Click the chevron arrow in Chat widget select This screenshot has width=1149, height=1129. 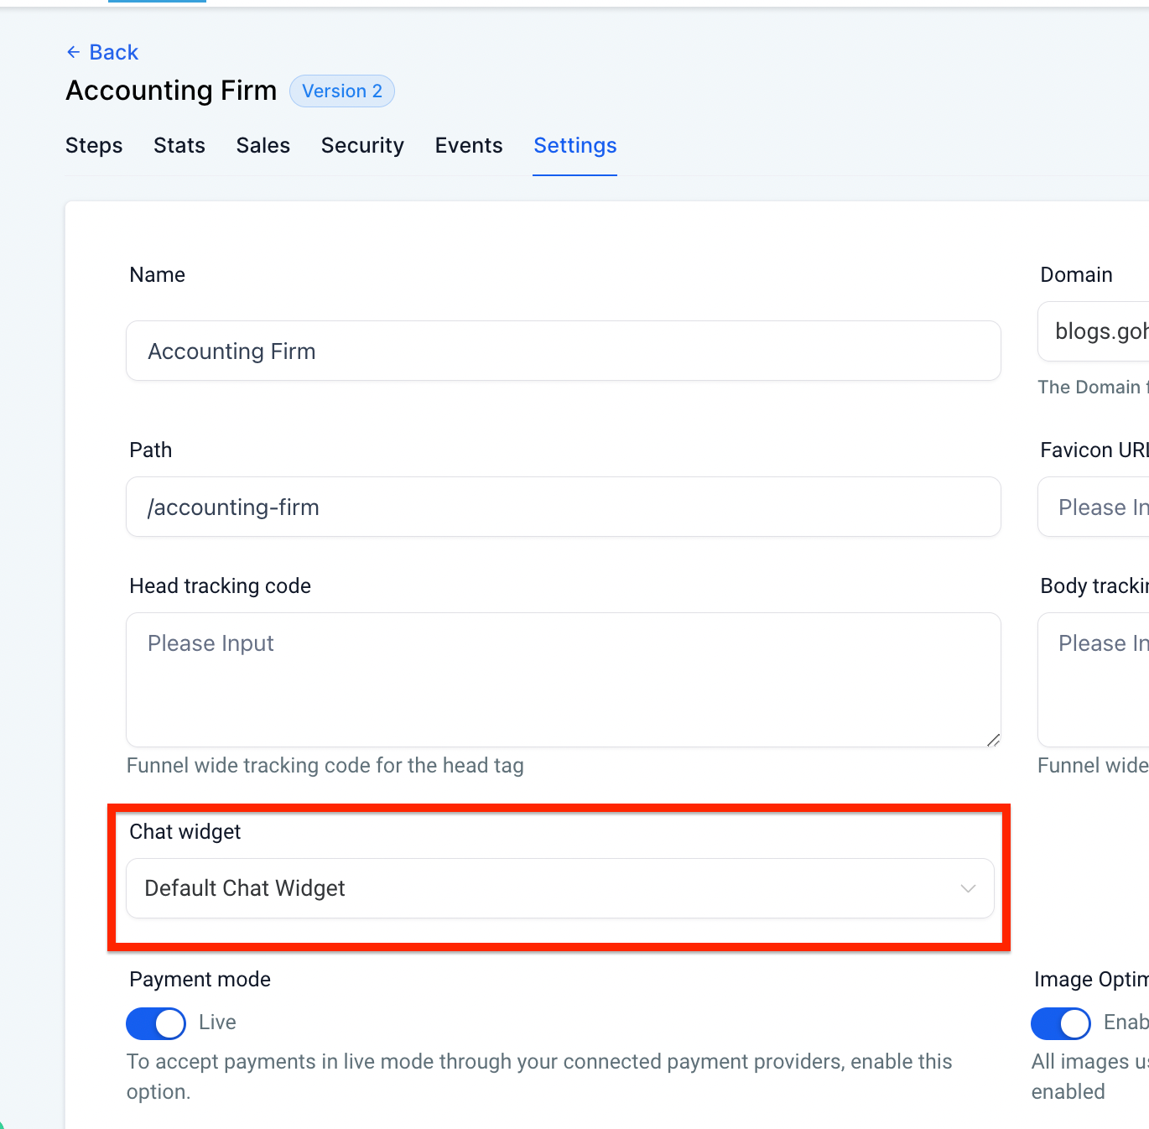coord(968,888)
